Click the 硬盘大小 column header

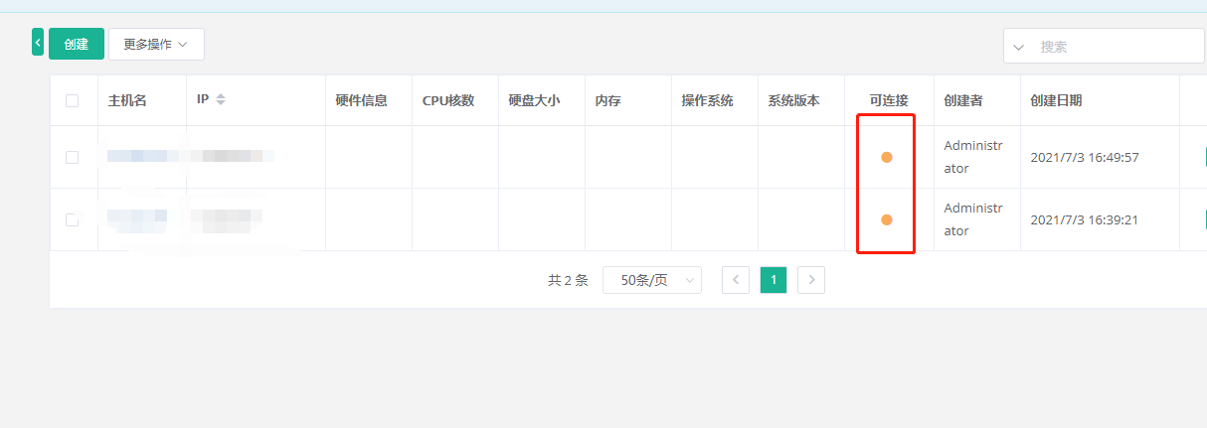(x=534, y=100)
